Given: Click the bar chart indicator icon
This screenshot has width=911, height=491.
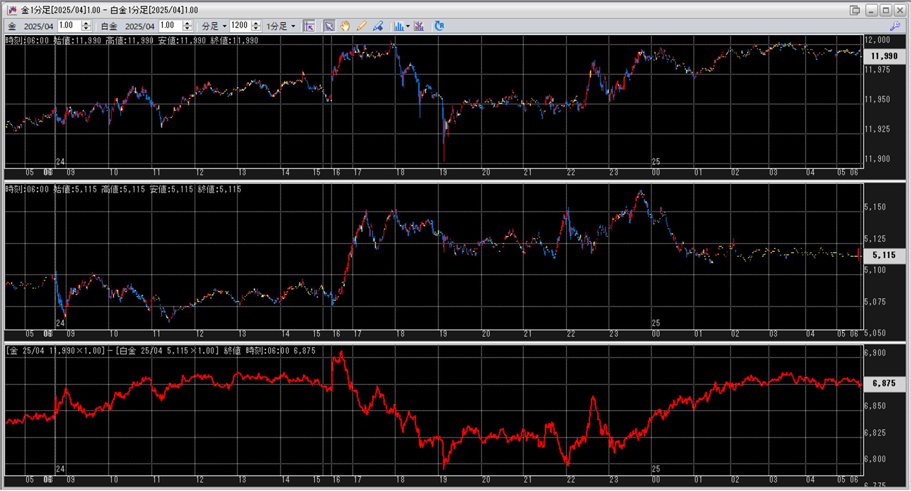Looking at the screenshot, I should pos(398,26).
